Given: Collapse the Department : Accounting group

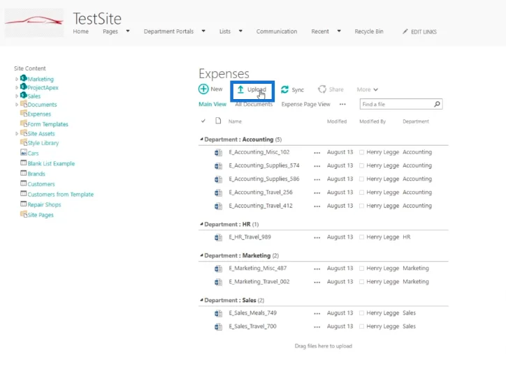Looking at the screenshot, I should [201, 140].
